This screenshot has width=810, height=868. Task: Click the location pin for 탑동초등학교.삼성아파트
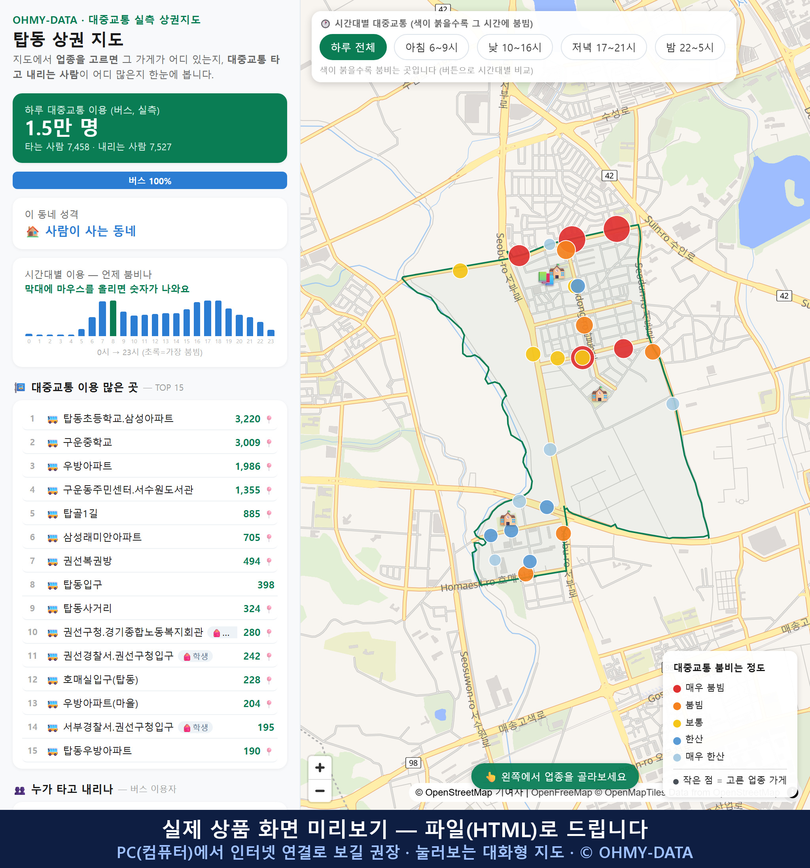269,419
